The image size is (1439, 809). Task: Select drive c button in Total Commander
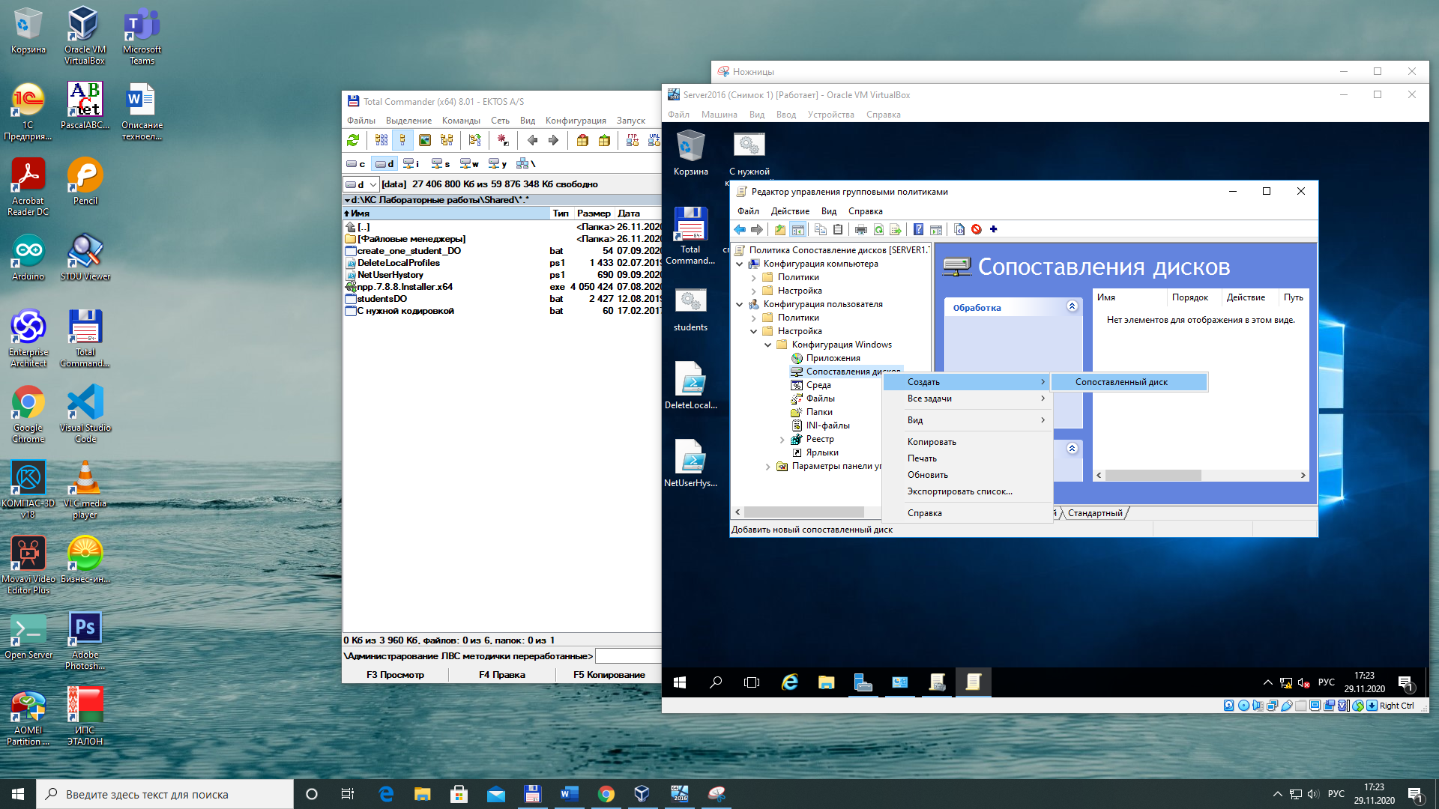[x=356, y=163]
